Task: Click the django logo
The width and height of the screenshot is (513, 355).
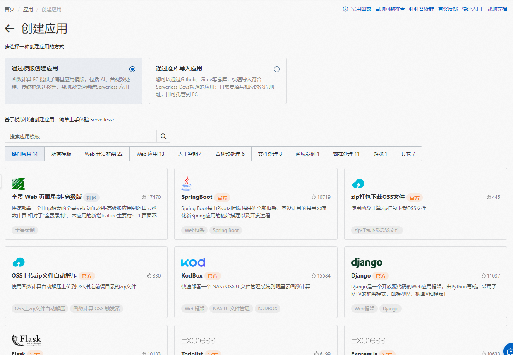Action: click(367, 263)
